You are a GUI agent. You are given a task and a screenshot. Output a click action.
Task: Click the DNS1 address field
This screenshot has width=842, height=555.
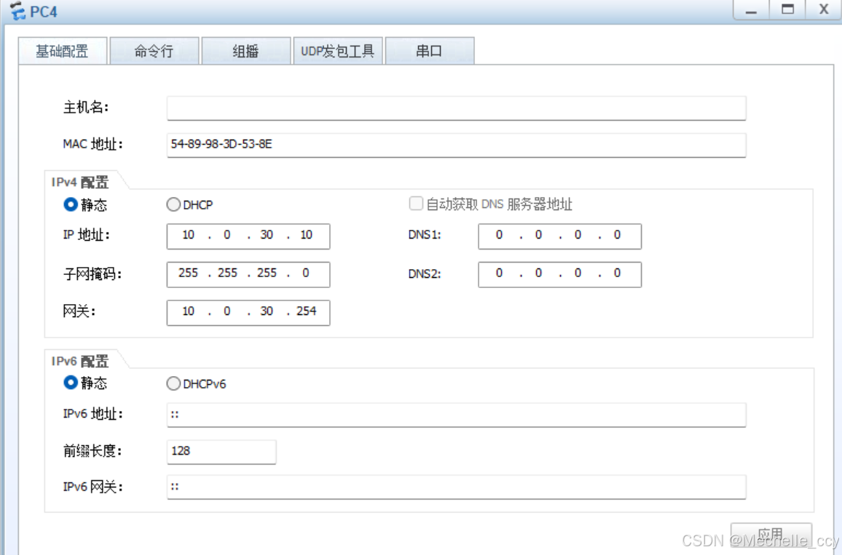[x=559, y=236]
